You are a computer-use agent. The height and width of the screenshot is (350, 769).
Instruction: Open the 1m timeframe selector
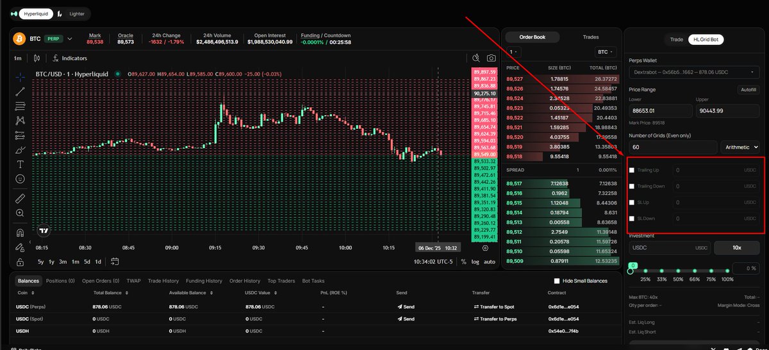click(18, 58)
